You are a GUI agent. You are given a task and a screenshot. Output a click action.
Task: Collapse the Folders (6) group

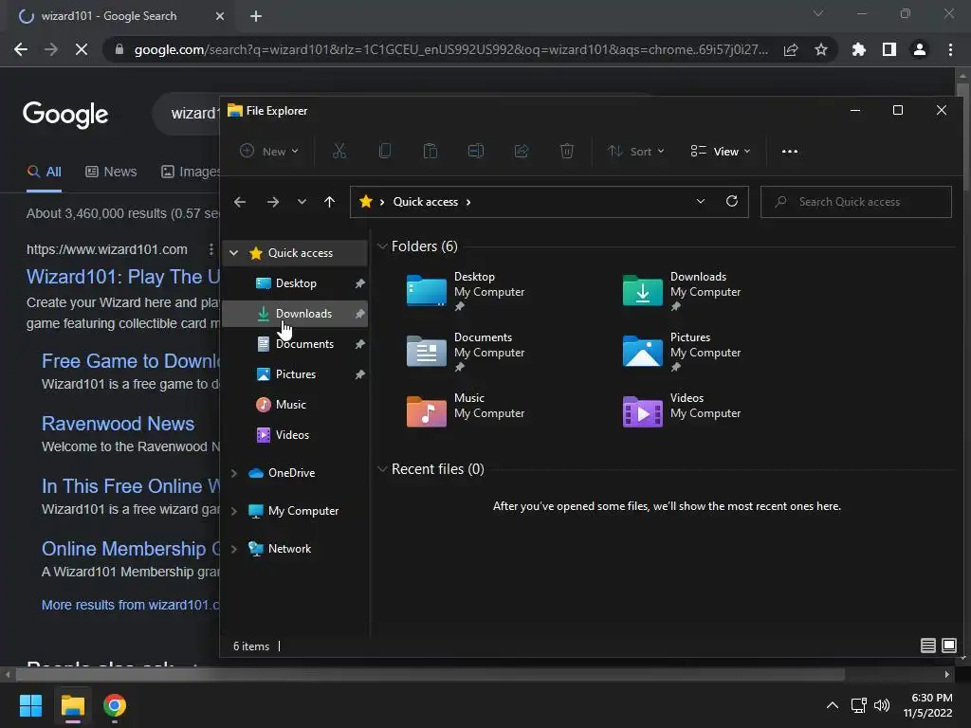tap(382, 246)
